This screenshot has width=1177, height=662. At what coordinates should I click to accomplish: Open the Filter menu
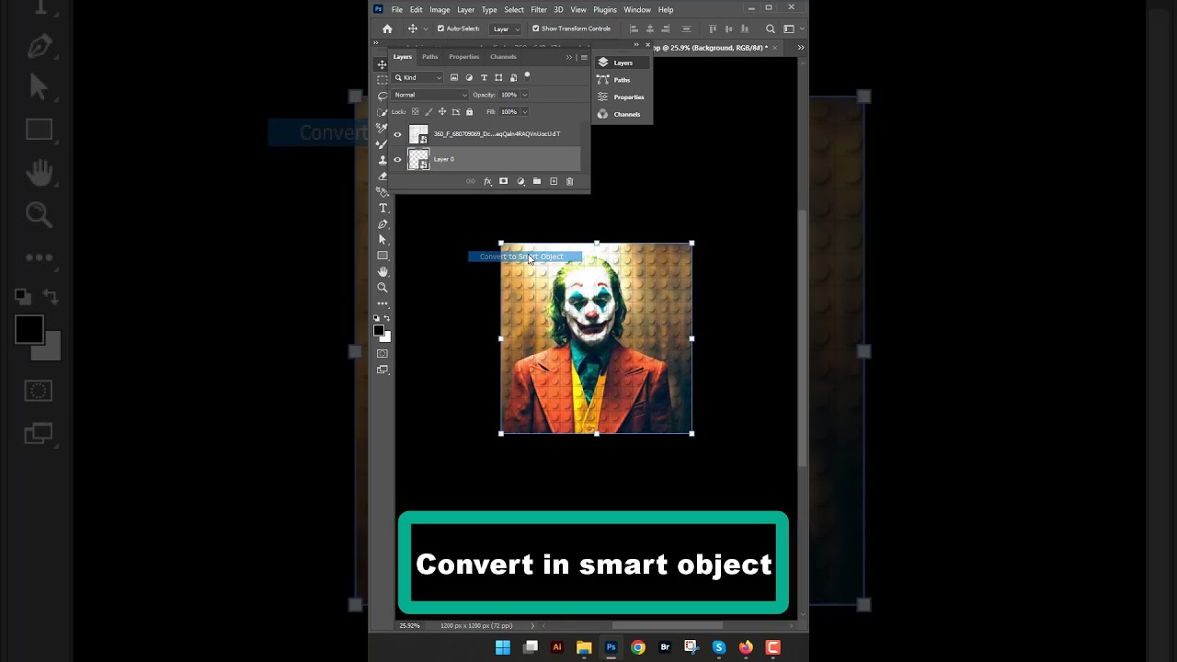(539, 9)
